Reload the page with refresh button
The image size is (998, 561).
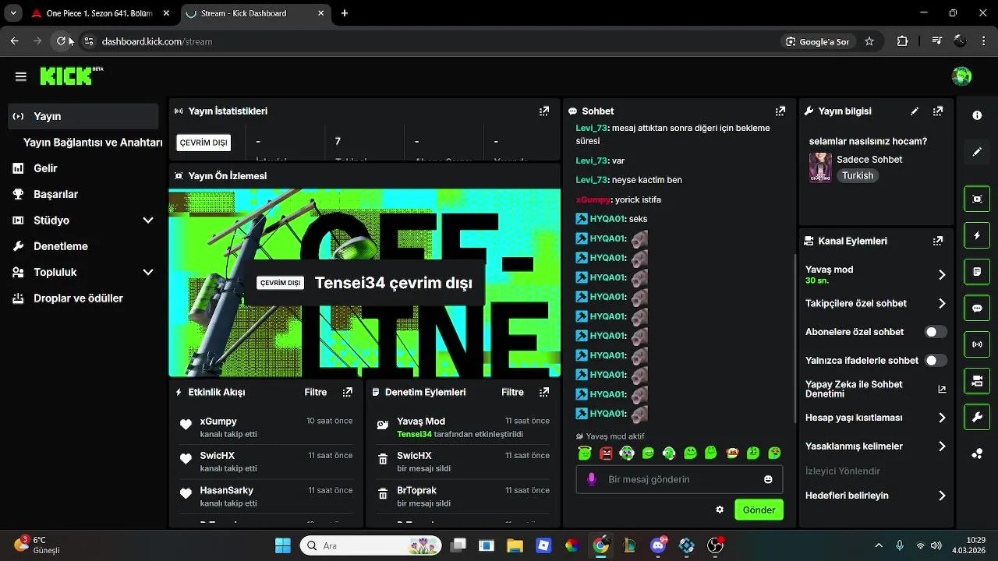click(x=62, y=41)
